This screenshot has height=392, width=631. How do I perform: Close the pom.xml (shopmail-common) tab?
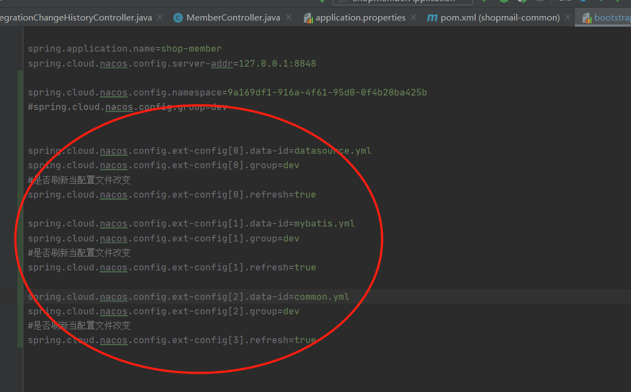pos(567,17)
